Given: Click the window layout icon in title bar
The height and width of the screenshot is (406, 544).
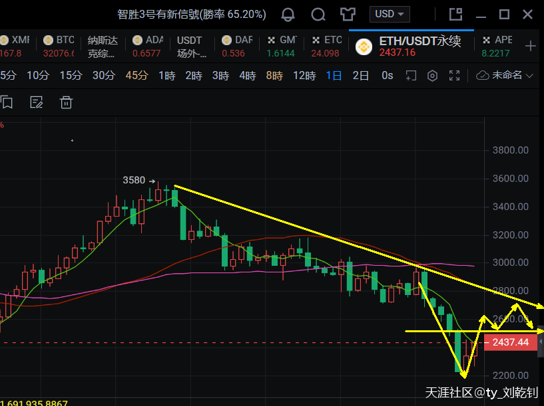Looking at the screenshot, I should pyautogui.click(x=455, y=14).
